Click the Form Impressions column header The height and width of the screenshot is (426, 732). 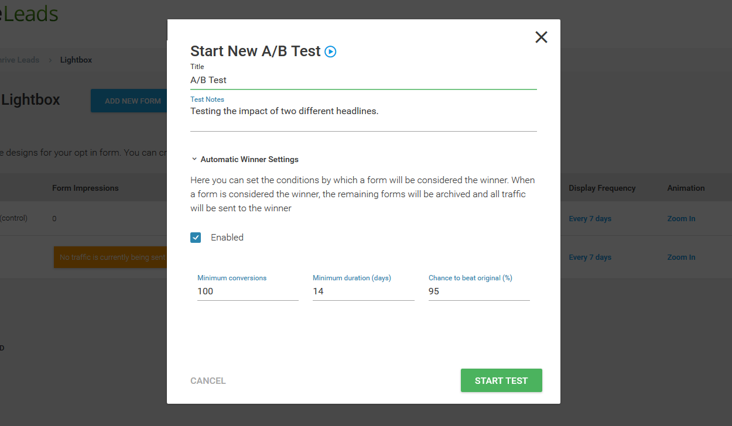click(x=85, y=188)
